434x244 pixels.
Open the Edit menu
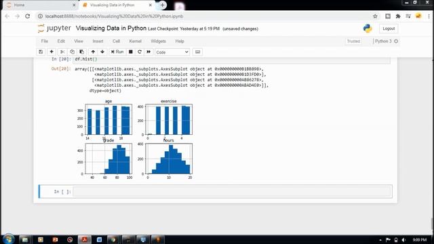pos(61,41)
